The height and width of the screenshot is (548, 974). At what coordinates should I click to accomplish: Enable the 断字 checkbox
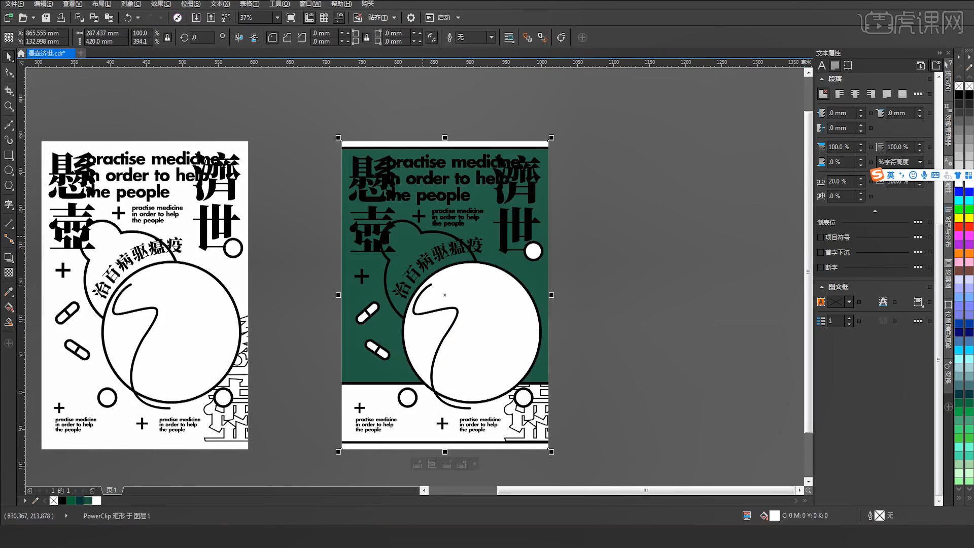pos(820,267)
